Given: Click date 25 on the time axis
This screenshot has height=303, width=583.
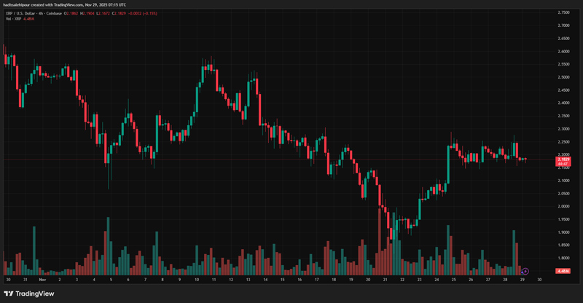Looking at the screenshot, I should coord(454,280).
